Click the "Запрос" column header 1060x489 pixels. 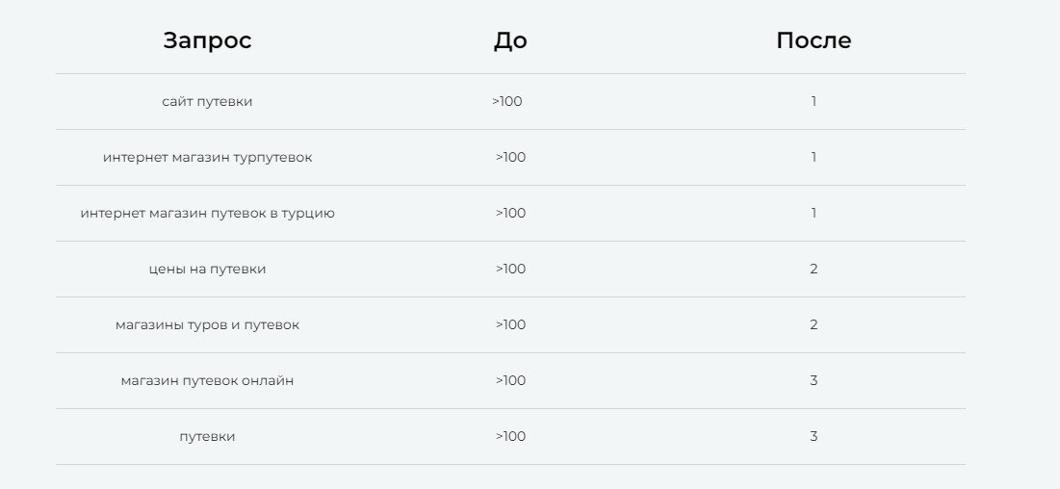207,40
